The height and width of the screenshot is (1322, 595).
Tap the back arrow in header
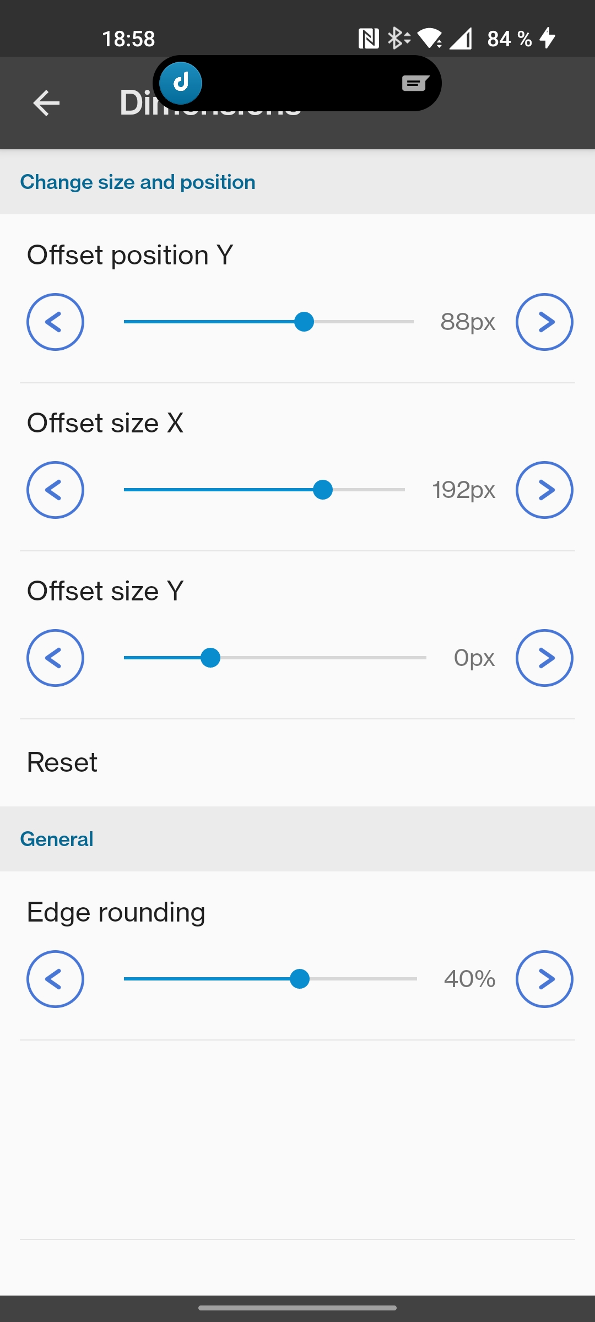pyautogui.click(x=46, y=103)
